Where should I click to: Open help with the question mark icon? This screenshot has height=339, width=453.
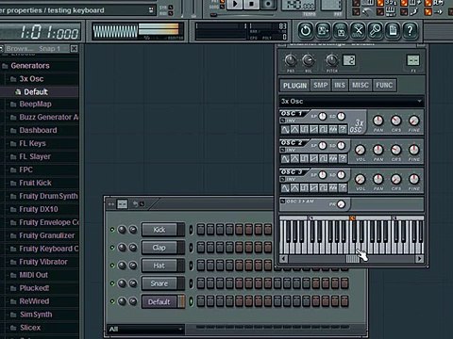[x=410, y=31]
